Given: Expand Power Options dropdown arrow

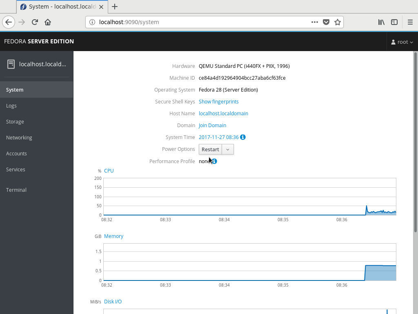Looking at the screenshot, I should [x=228, y=150].
